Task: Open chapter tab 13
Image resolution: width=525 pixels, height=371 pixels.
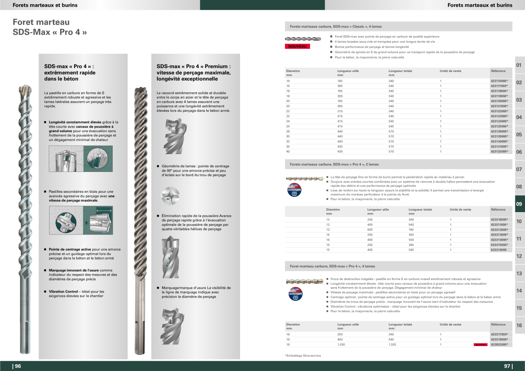Action: (x=519, y=273)
